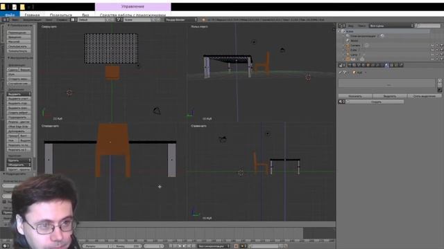Image resolution: width=444 pixels, height=249 pixels.
Task: Open the Physics properties tab
Action: (401, 65)
